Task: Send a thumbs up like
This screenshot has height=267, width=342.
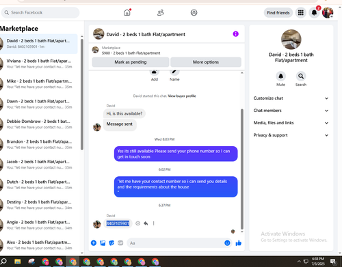Action: [x=239, y=243]
